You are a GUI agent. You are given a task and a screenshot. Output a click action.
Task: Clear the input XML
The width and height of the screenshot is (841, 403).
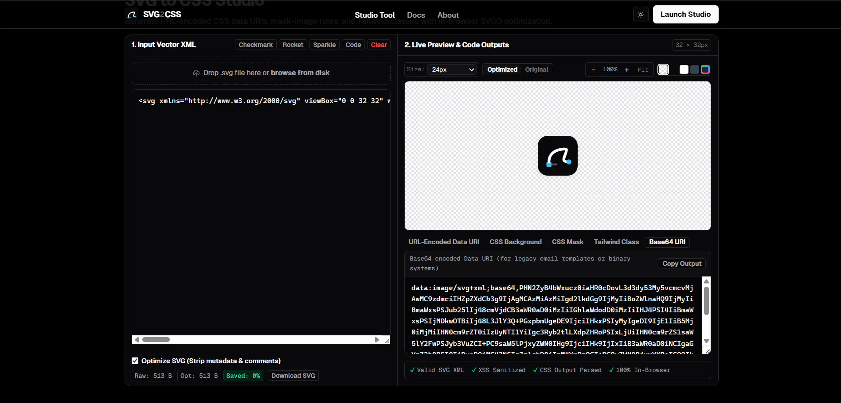(379, 45)
